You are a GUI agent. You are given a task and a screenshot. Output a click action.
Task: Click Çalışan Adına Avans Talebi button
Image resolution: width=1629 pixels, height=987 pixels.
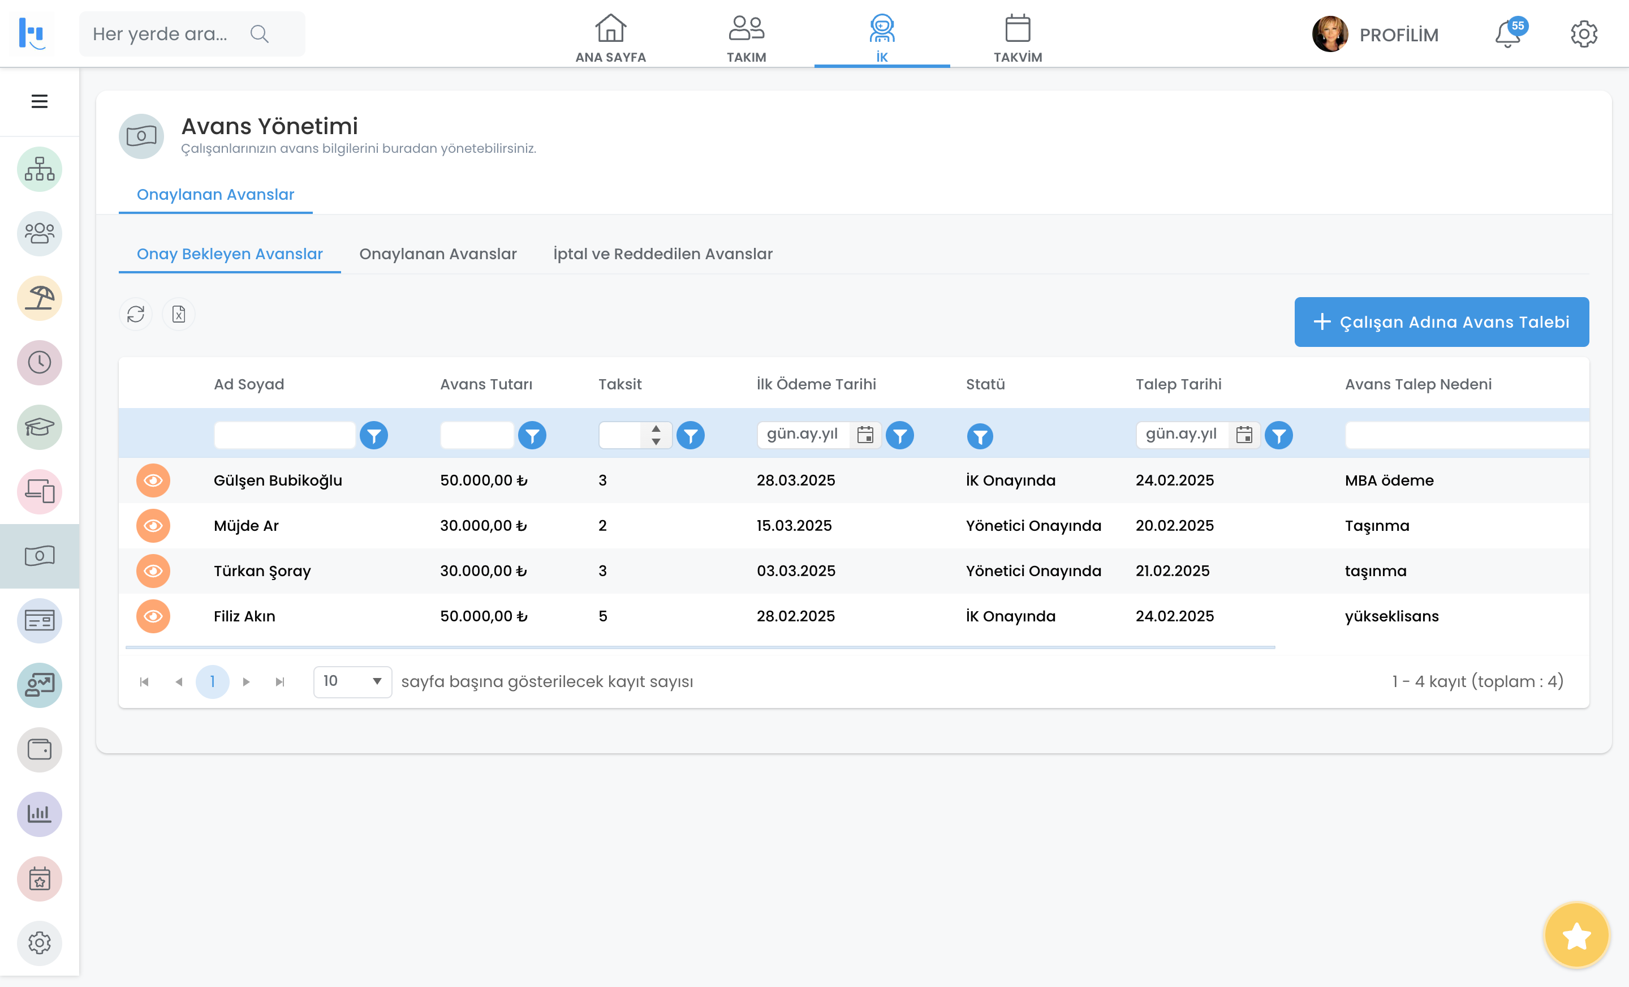click(1441, 322)
